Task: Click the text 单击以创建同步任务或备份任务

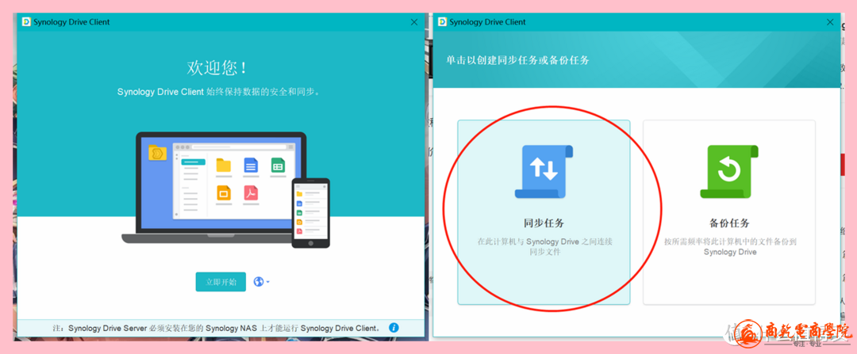Action: coord(518,60)
